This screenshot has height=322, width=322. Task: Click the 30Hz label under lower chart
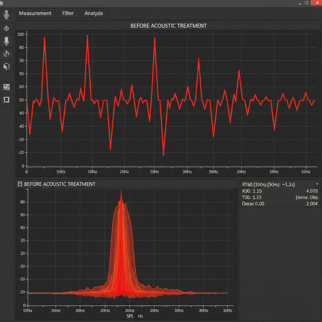click(203, 310)
